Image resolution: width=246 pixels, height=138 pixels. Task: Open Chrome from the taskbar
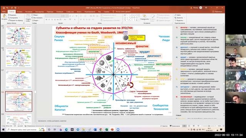[101, 130]
